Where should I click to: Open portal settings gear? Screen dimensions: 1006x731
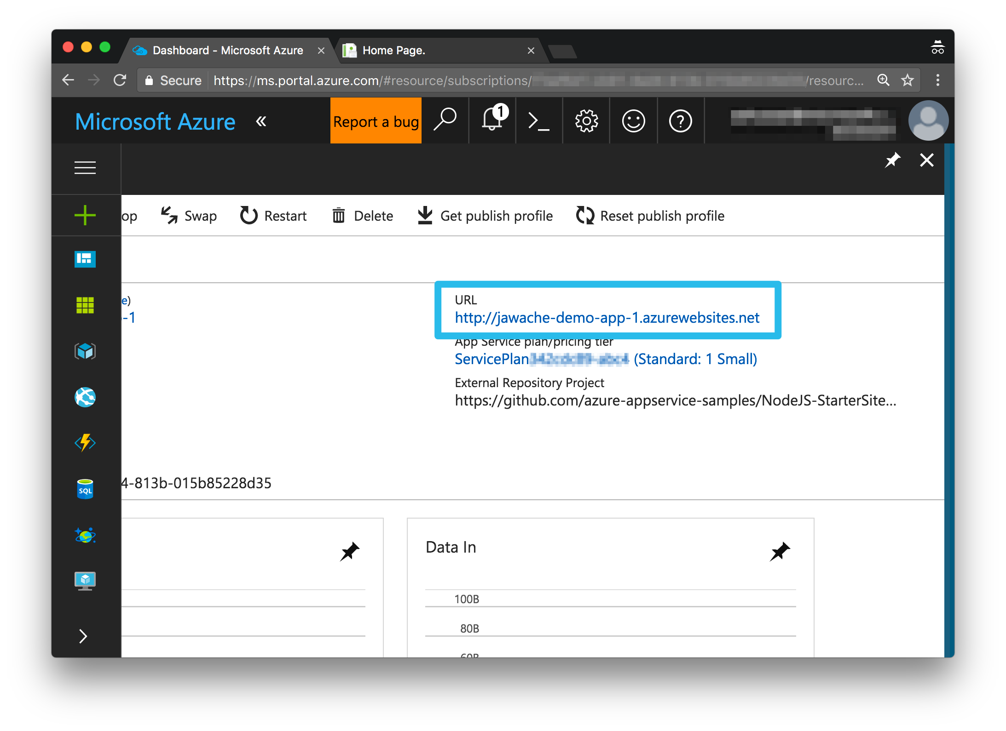(x=586, y=121)
